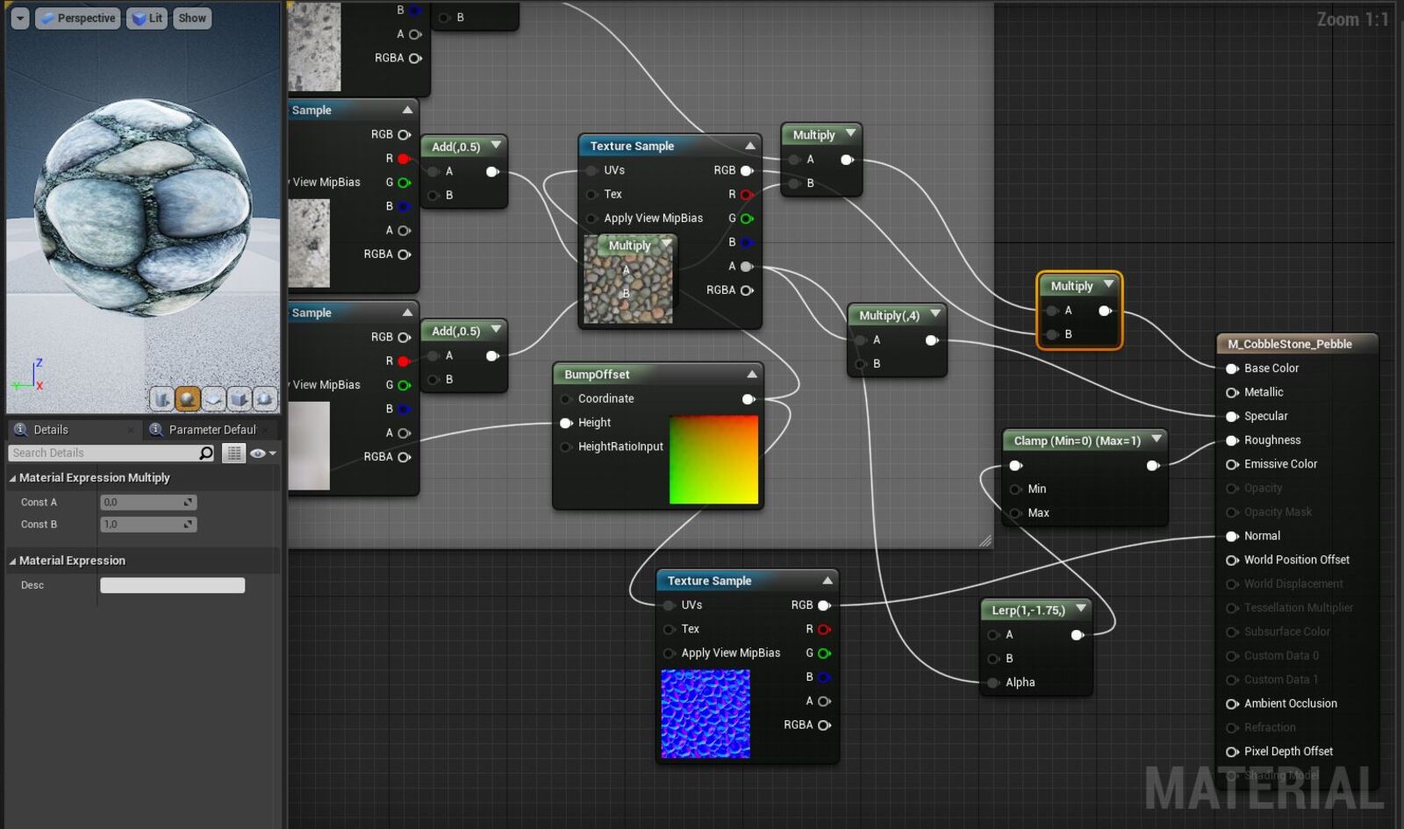Image resolution: width=1404 pixels, height=829 pixels.
Task: Switch to the Parameter Defaults tab
Action: pyautogui.click(x=211, y=430)
